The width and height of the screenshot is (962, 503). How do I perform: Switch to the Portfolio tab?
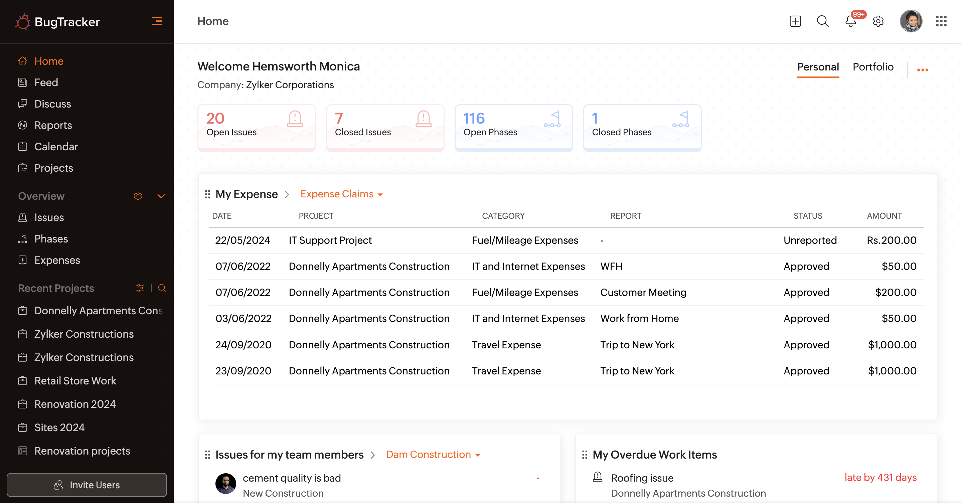[x=873, y=67]
